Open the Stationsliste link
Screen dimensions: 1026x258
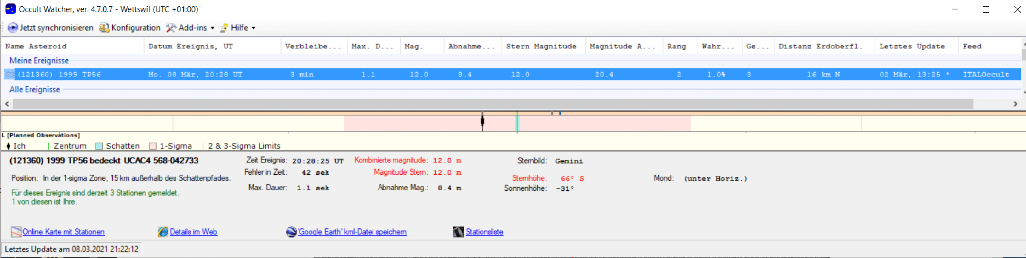[484, 232]
